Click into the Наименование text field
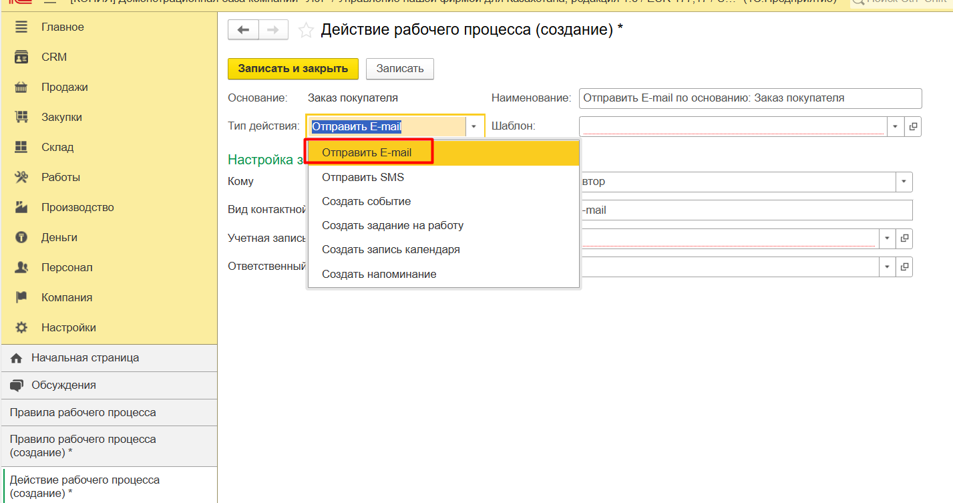 pyautogui.click(x=749, y=98)
